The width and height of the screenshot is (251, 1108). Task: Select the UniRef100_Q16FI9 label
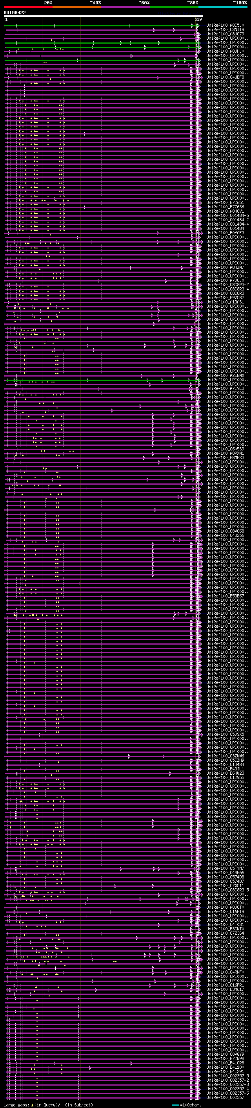[225, 911]
